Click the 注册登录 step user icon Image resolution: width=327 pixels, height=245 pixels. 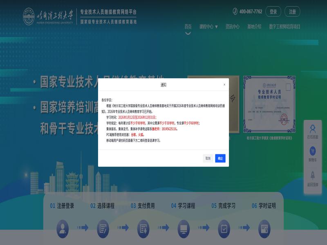[63, 227]
